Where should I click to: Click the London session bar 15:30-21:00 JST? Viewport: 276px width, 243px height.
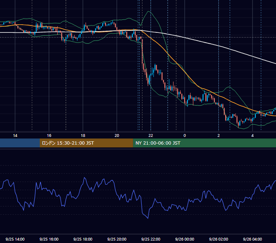tap(86, 143)
